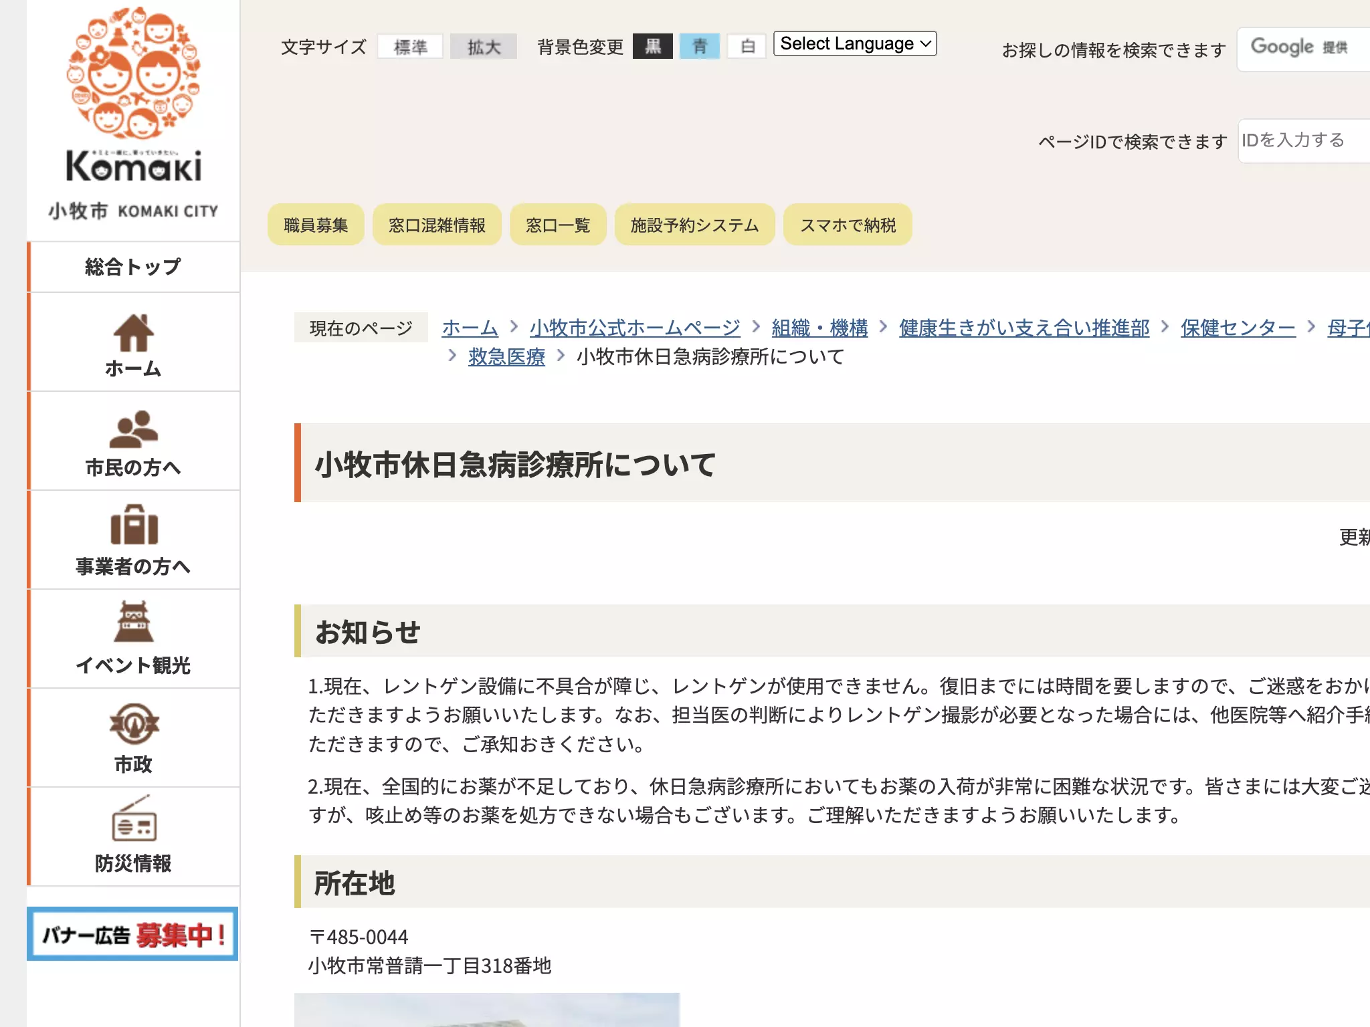Follow 組織・機構 breadcrumb link
Image resolution: width=1370 pixels, height=1027 pixels.
(x=819, y=328)
